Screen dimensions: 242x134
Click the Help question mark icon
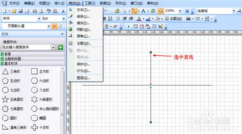(x=187, y=11)
